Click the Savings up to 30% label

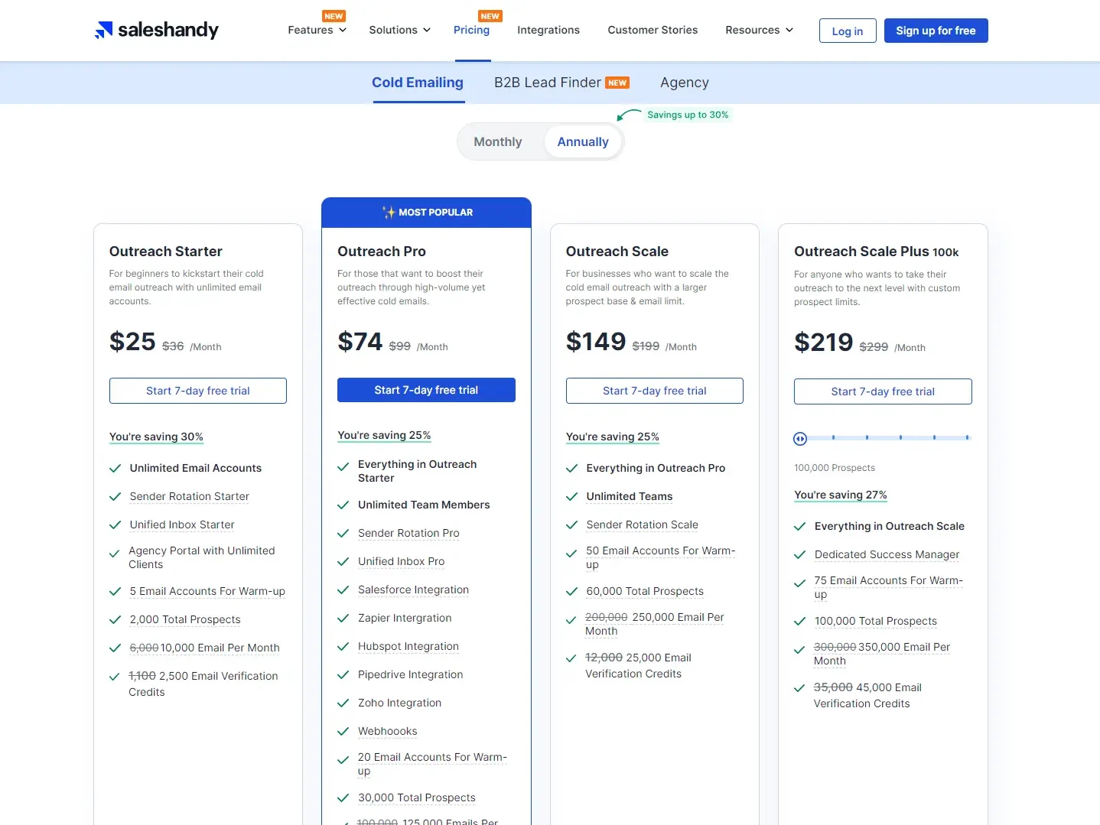coord(688,115)
